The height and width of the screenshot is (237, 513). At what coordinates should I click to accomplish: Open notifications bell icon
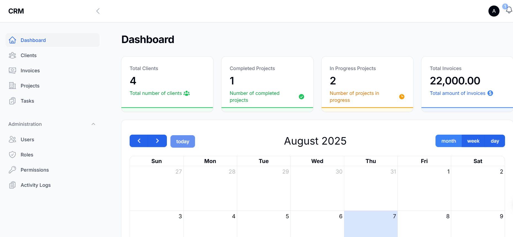[x=509, y=10]
